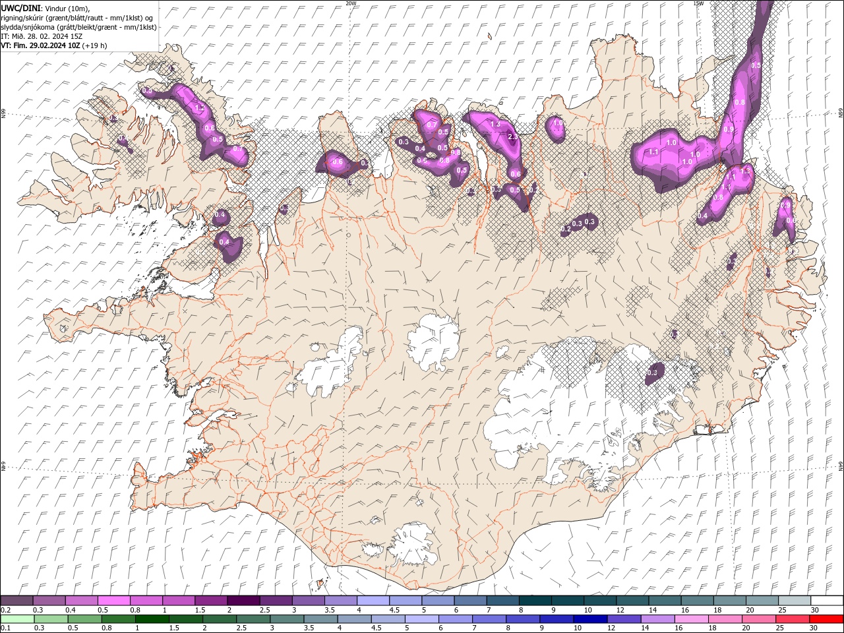Pick the light lavender 4 swatch in snow legend
This screenshot has width=844, height=633.
tap(373, 601)
